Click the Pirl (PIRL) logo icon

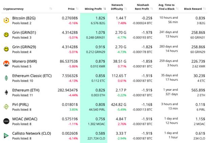click(x=6, y=107)
